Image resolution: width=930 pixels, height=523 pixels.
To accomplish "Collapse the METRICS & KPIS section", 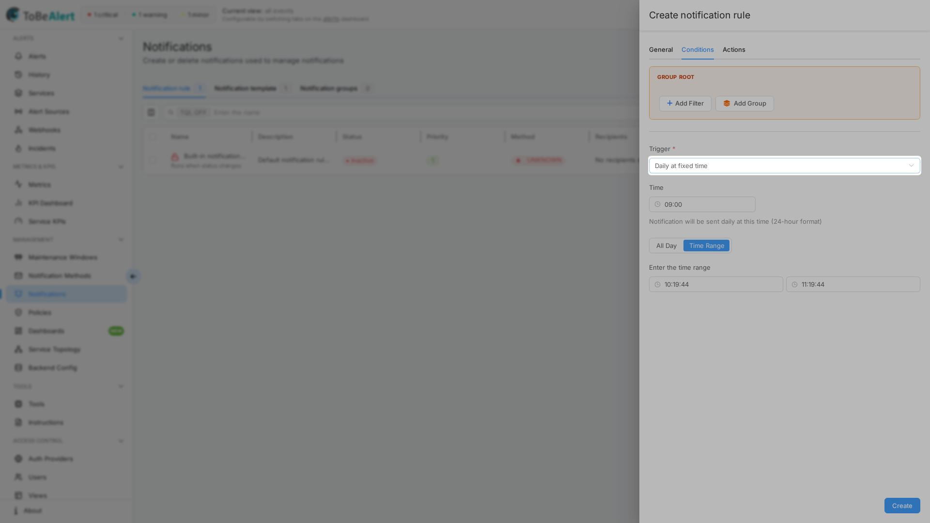I will pyautogui.click(x=121, y=167).
